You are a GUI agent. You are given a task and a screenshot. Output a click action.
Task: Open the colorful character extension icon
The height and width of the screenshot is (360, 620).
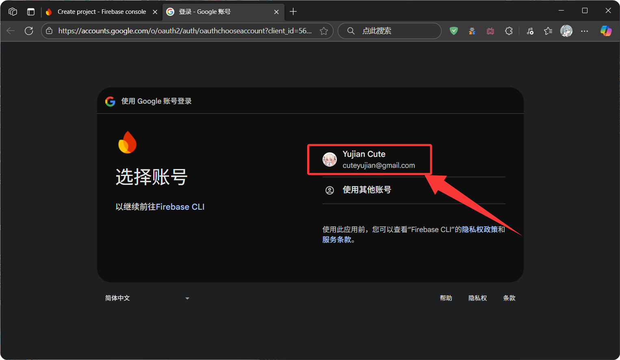pyautogui.click(x=472, y=31)
